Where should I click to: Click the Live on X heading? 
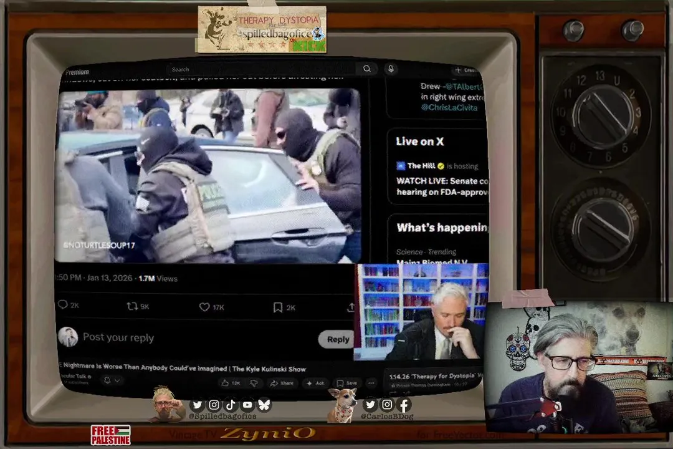(420, 142)
